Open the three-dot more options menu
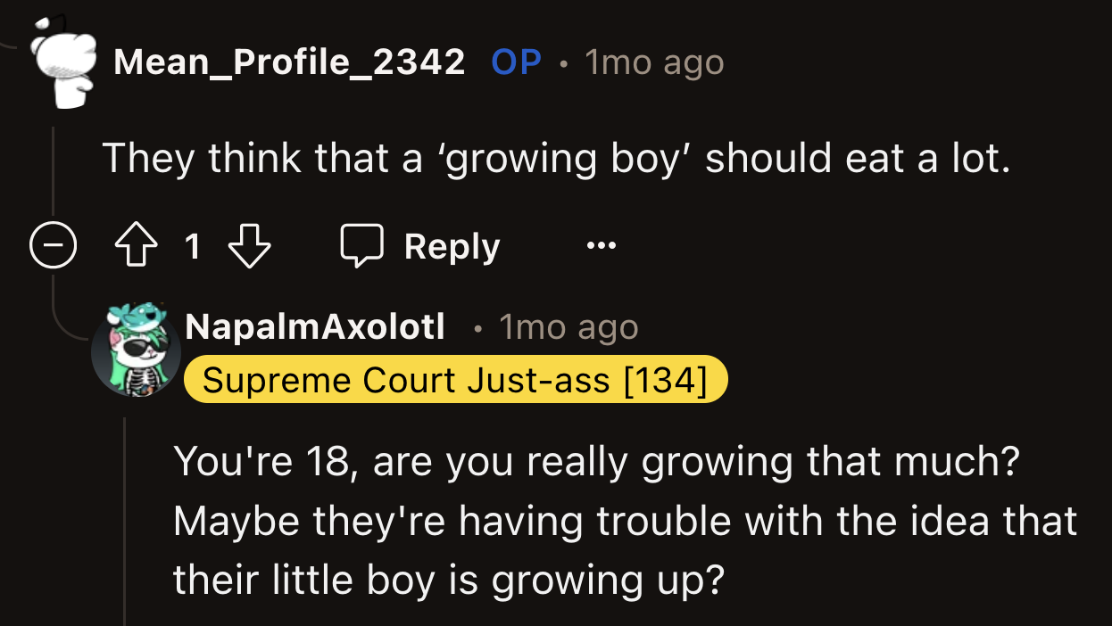1112x626 pixels. (x=601, y=246)
